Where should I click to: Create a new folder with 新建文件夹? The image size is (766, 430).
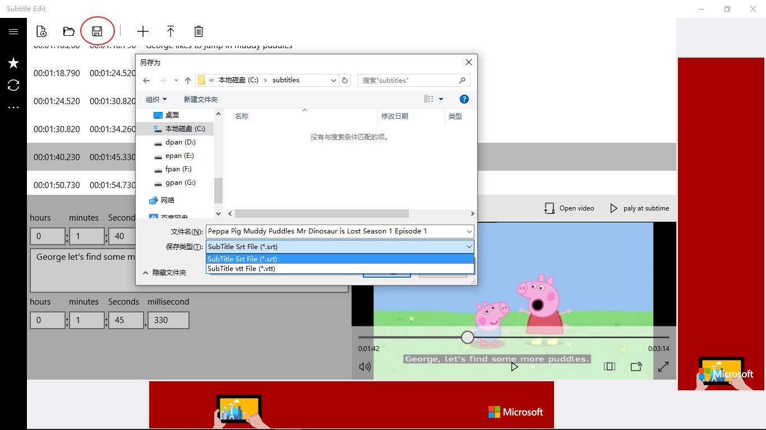201,99
